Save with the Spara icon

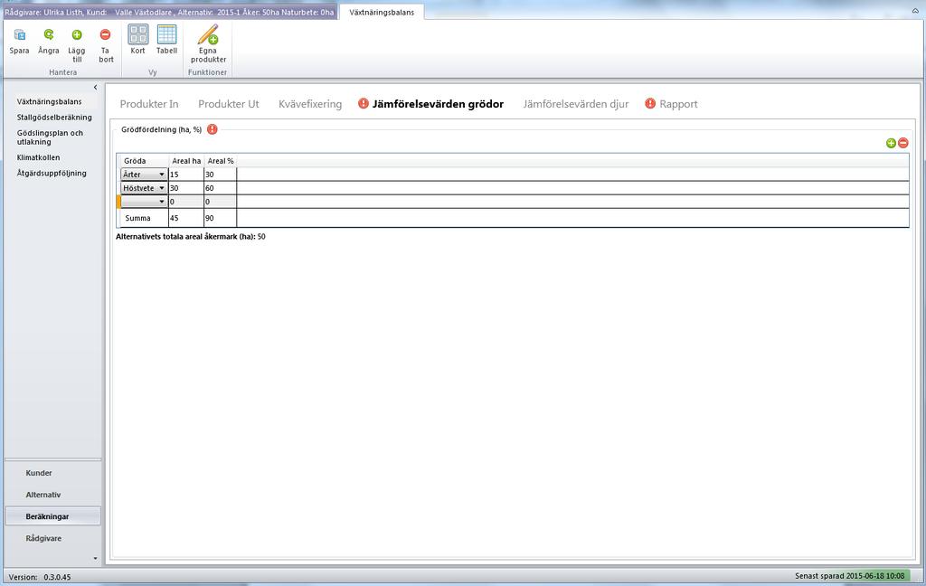(x=19, y=42)
